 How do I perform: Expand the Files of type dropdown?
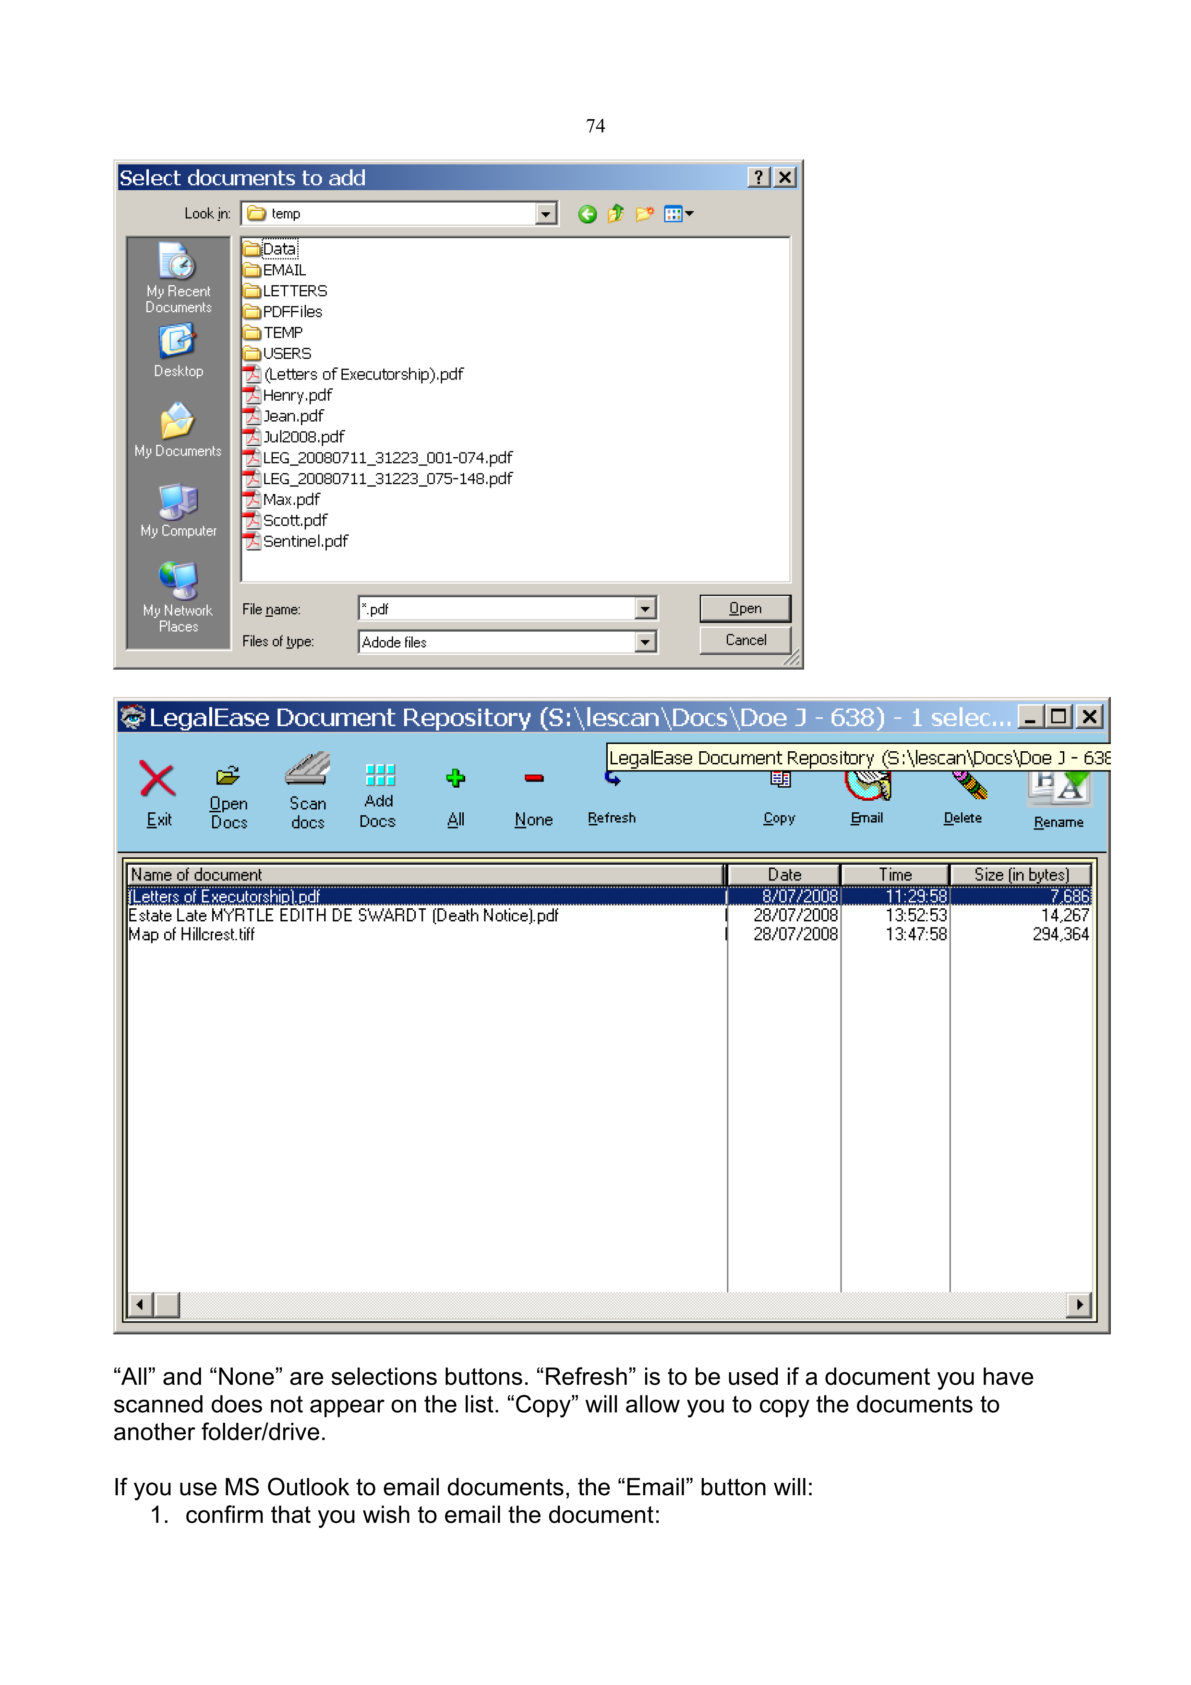pos(645,642)
